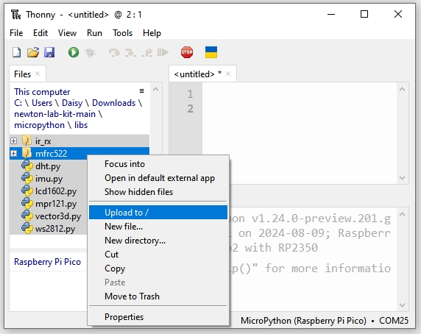Select Upload to / in context menu
Screen dimensions: 421x334
pos(158,212)
